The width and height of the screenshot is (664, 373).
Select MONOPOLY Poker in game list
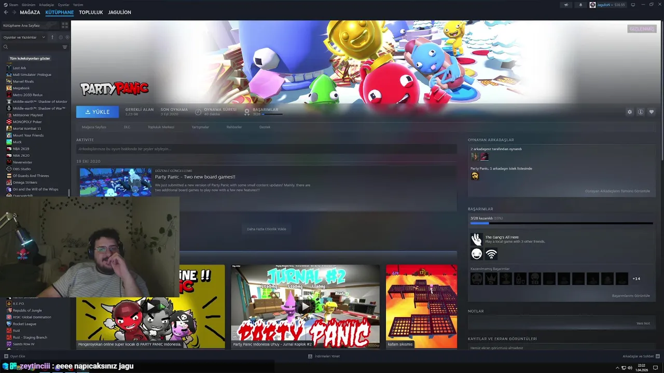pyautogui.click(x=27, y=122)
